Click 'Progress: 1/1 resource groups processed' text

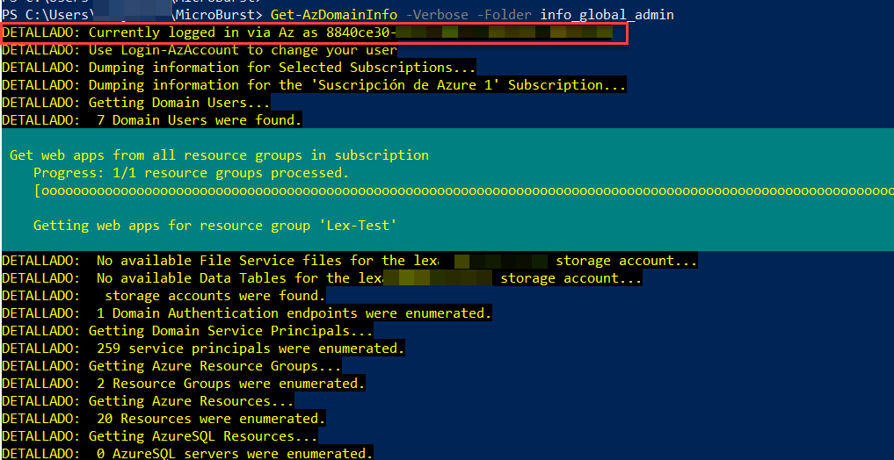coord(191,172)
